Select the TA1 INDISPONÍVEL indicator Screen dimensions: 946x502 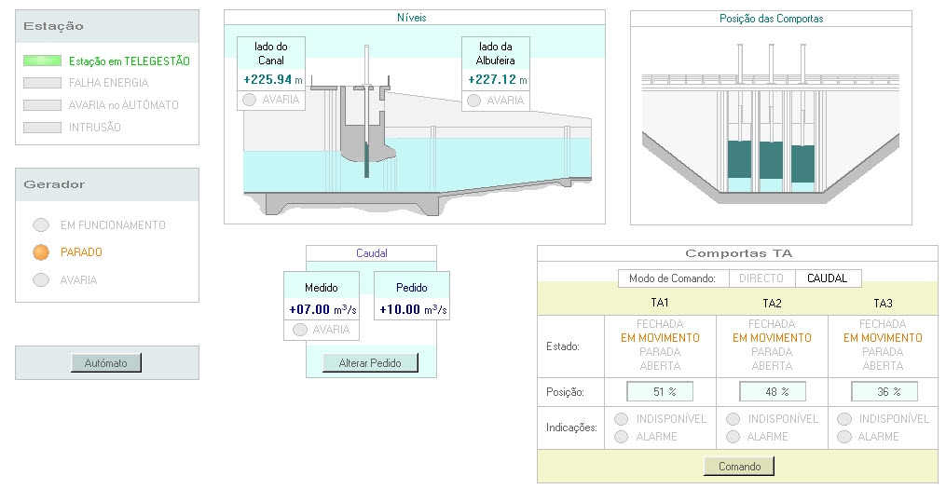pos(621,419)
